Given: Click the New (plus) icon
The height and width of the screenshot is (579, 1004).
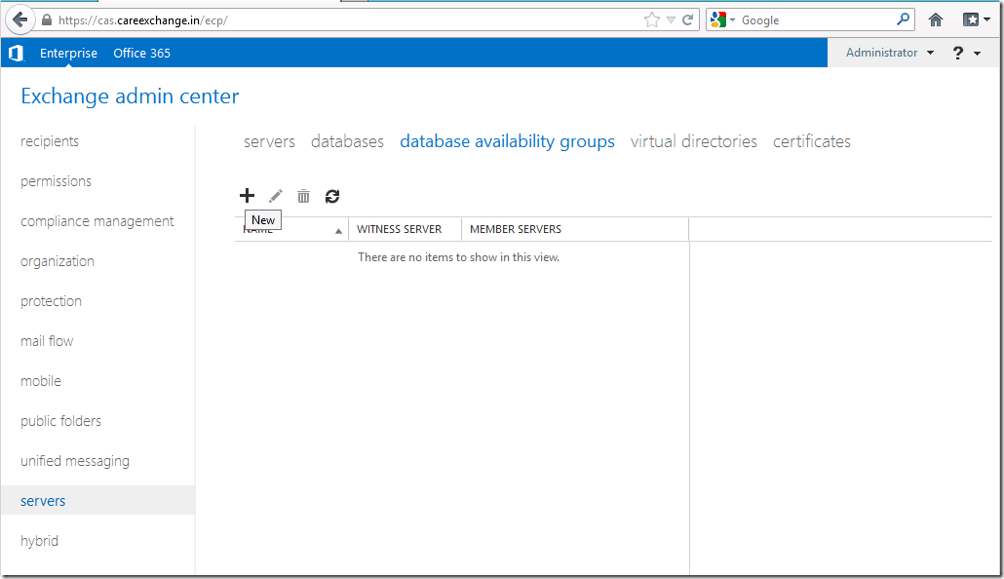Looking at the screenshot, I should click(248, 196).
